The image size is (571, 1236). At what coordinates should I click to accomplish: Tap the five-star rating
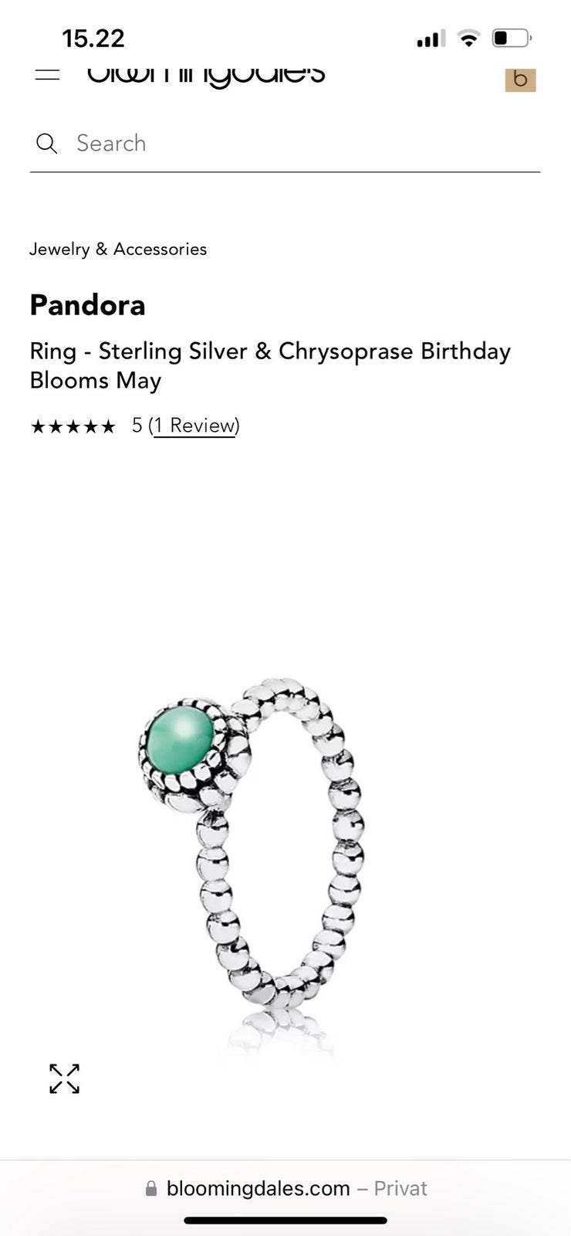pyautogui.click(x=73, y=426)
